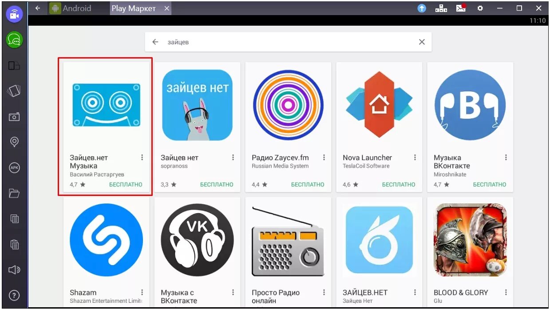Click the Russian Media System developer name
The image size is (550, 309).
click(x=280, y=166)
